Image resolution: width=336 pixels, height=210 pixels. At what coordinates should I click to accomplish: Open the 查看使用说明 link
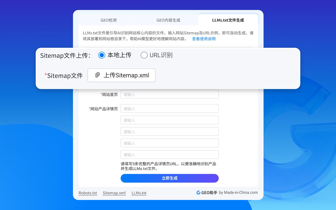coord(203,39)
